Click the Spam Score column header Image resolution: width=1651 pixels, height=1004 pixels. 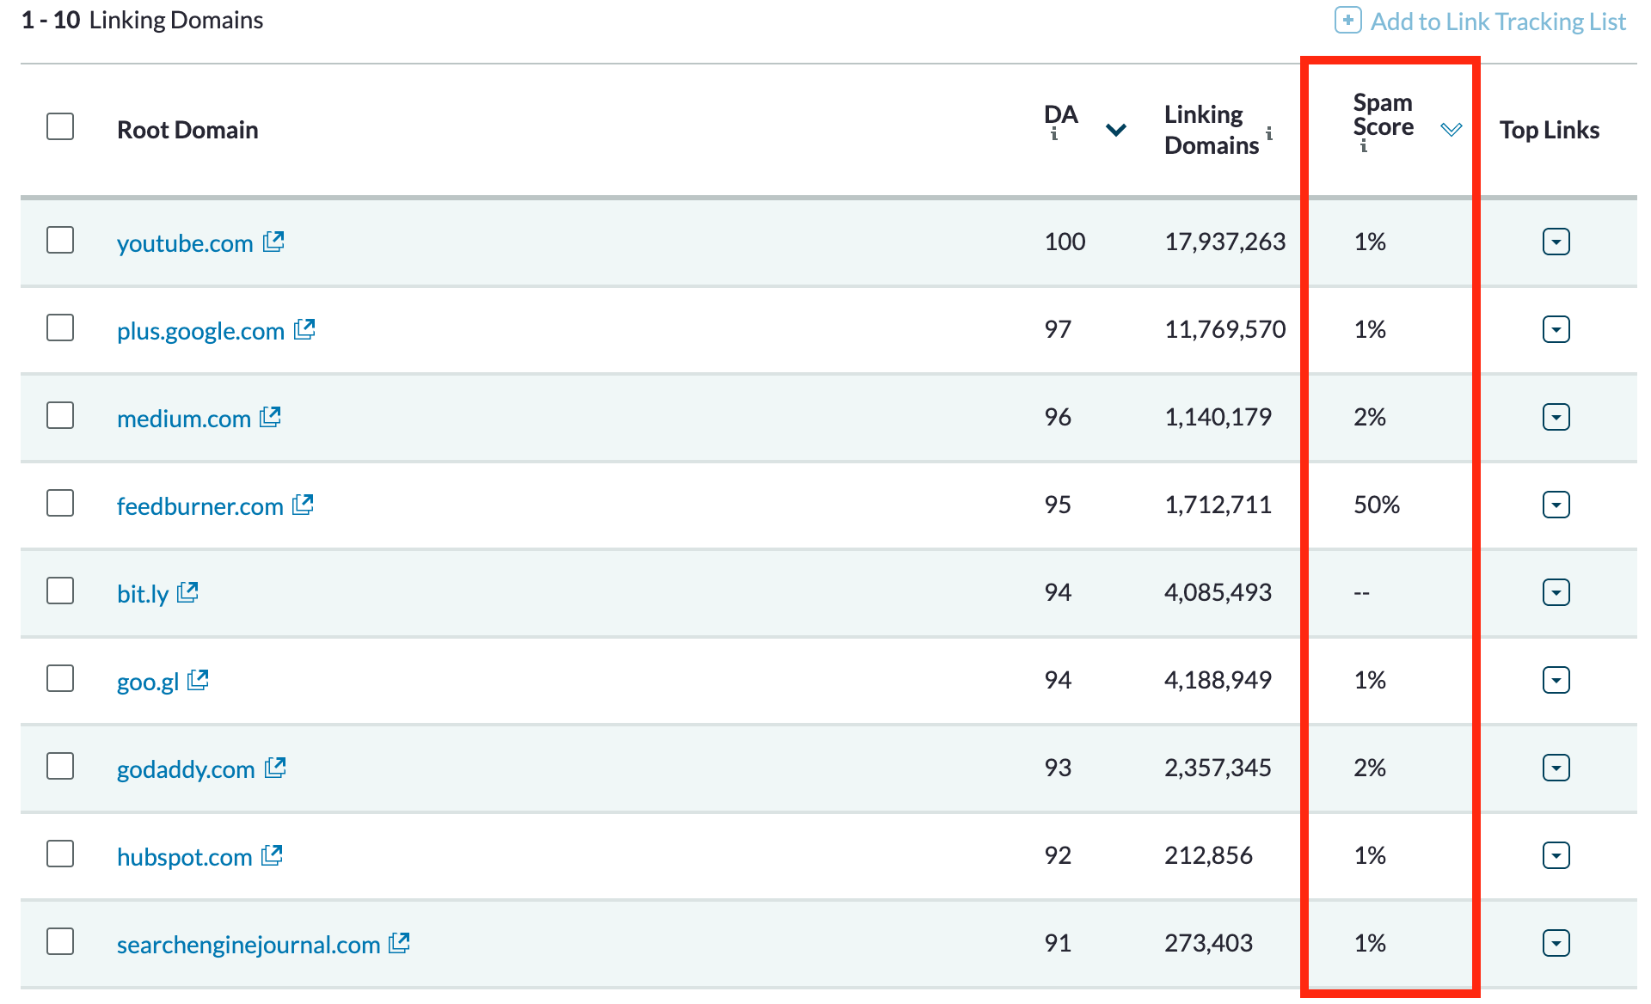pos(1383,114)
